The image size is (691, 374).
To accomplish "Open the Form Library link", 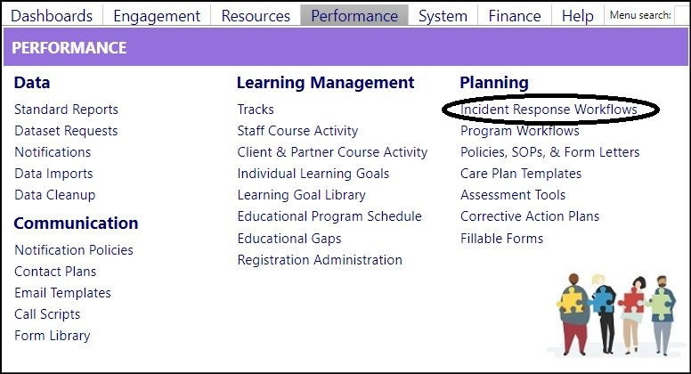I will pyautogui.click(x=52, y=336).
